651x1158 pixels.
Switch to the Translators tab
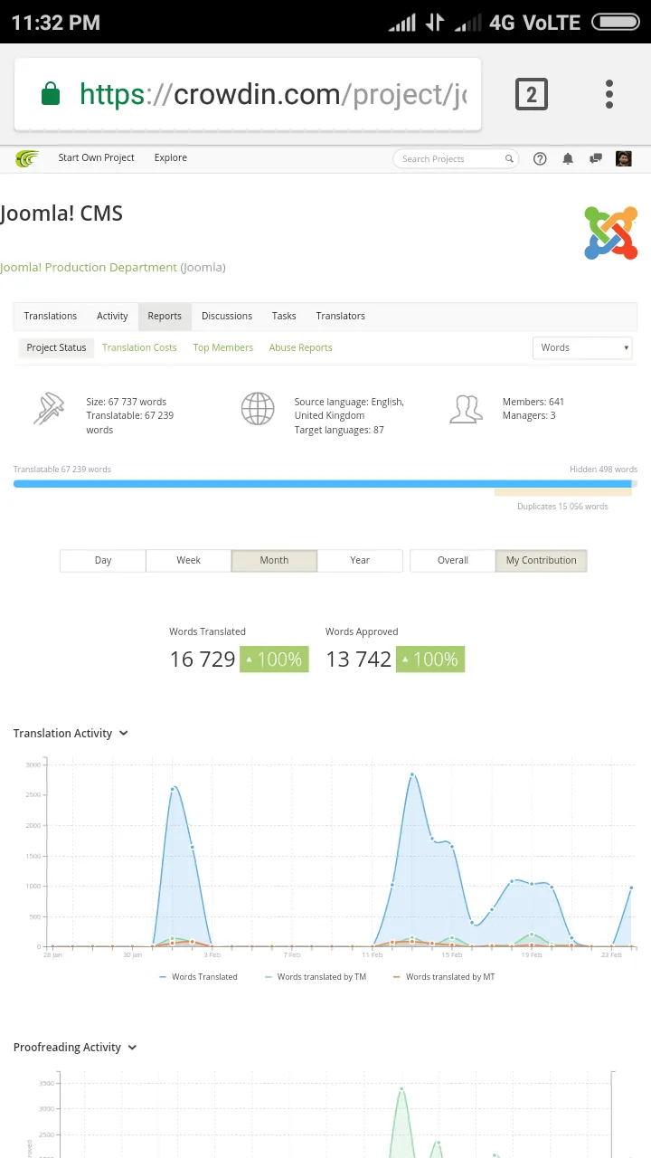coord(341,316)
